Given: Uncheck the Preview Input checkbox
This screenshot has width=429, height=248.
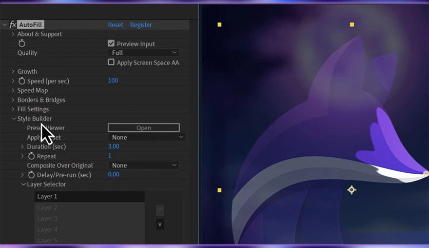Looking at the screenshot, I should pos(111,44).
